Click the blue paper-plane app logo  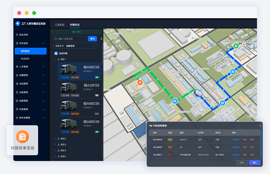[18, 24]
